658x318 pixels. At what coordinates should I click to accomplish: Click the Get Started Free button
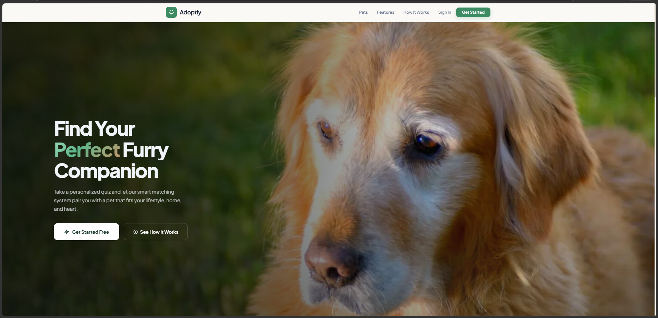pyautogui.click(x=86, y=232)
